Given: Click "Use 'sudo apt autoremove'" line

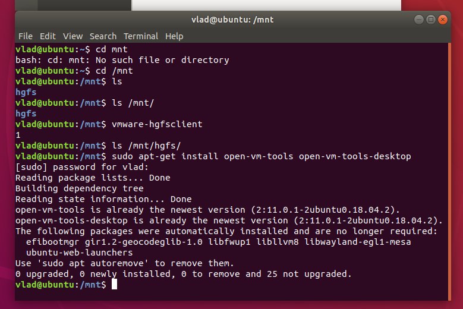Looking at the screenshot, I should (125, 263).
